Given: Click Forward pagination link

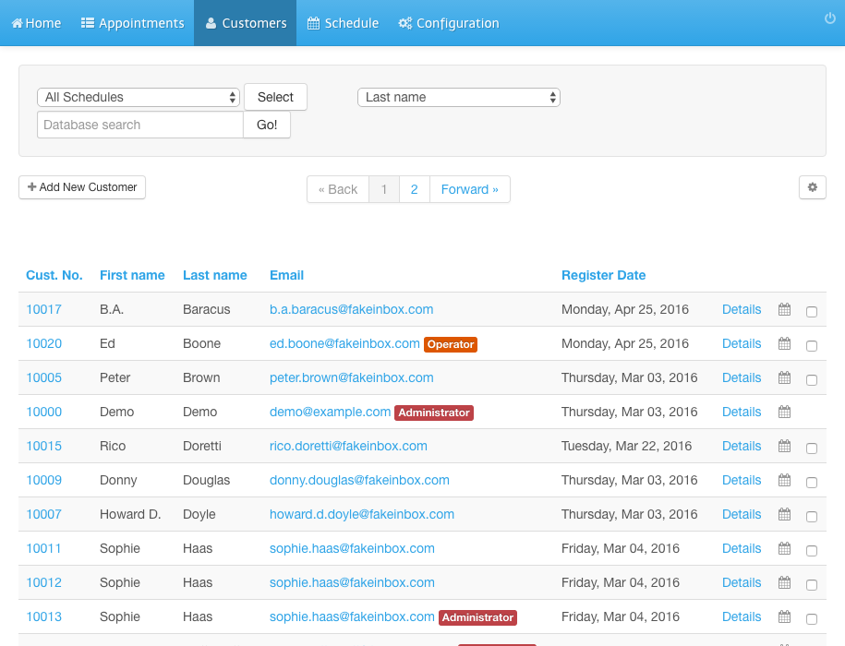Looking at the screenshot, I should tap(469, 189).
